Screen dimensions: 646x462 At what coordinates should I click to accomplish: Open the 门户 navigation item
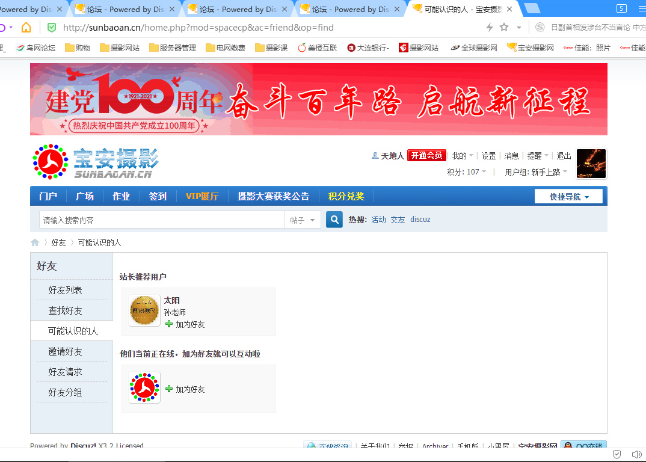(x=48, y=196)
